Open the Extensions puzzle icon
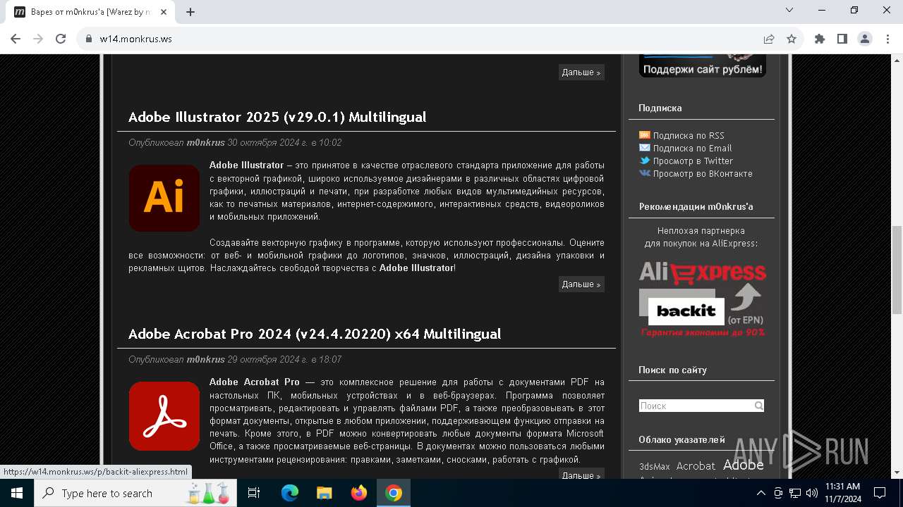 [x=820, y=39]
